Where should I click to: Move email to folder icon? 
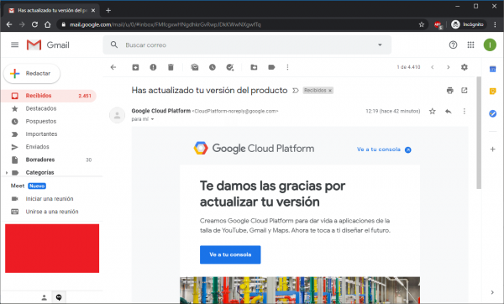coord(254,67)
